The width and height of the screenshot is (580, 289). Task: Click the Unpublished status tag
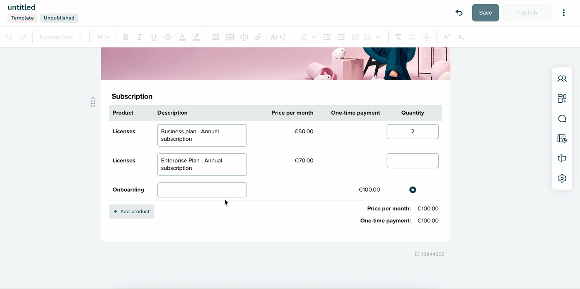(x=59, y=18)
